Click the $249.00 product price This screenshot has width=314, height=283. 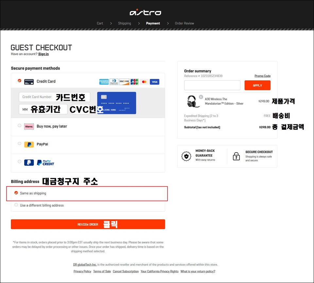(264, 101)
